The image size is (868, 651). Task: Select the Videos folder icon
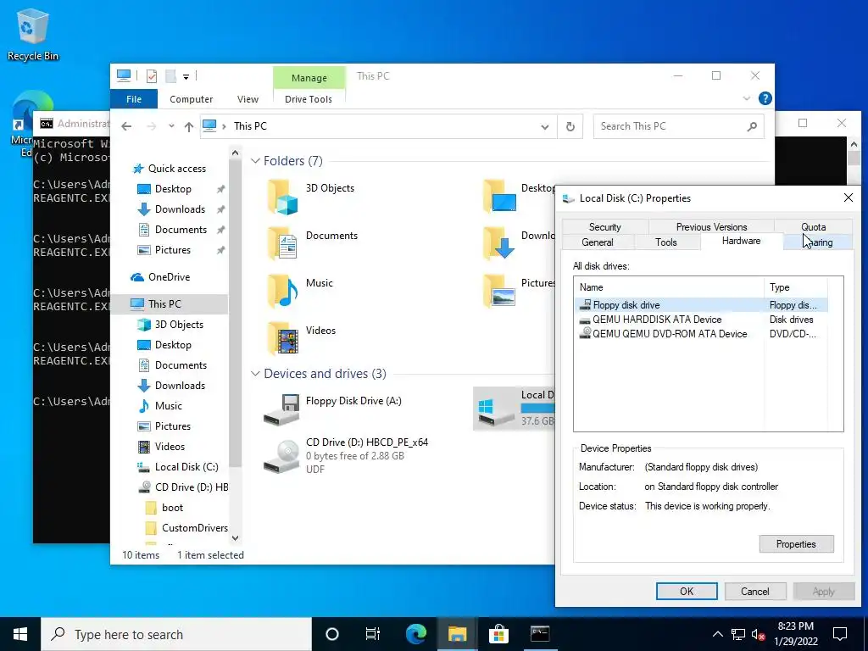coord(283,338)
